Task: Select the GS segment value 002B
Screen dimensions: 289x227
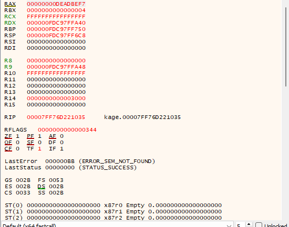Action: point(23,180)
